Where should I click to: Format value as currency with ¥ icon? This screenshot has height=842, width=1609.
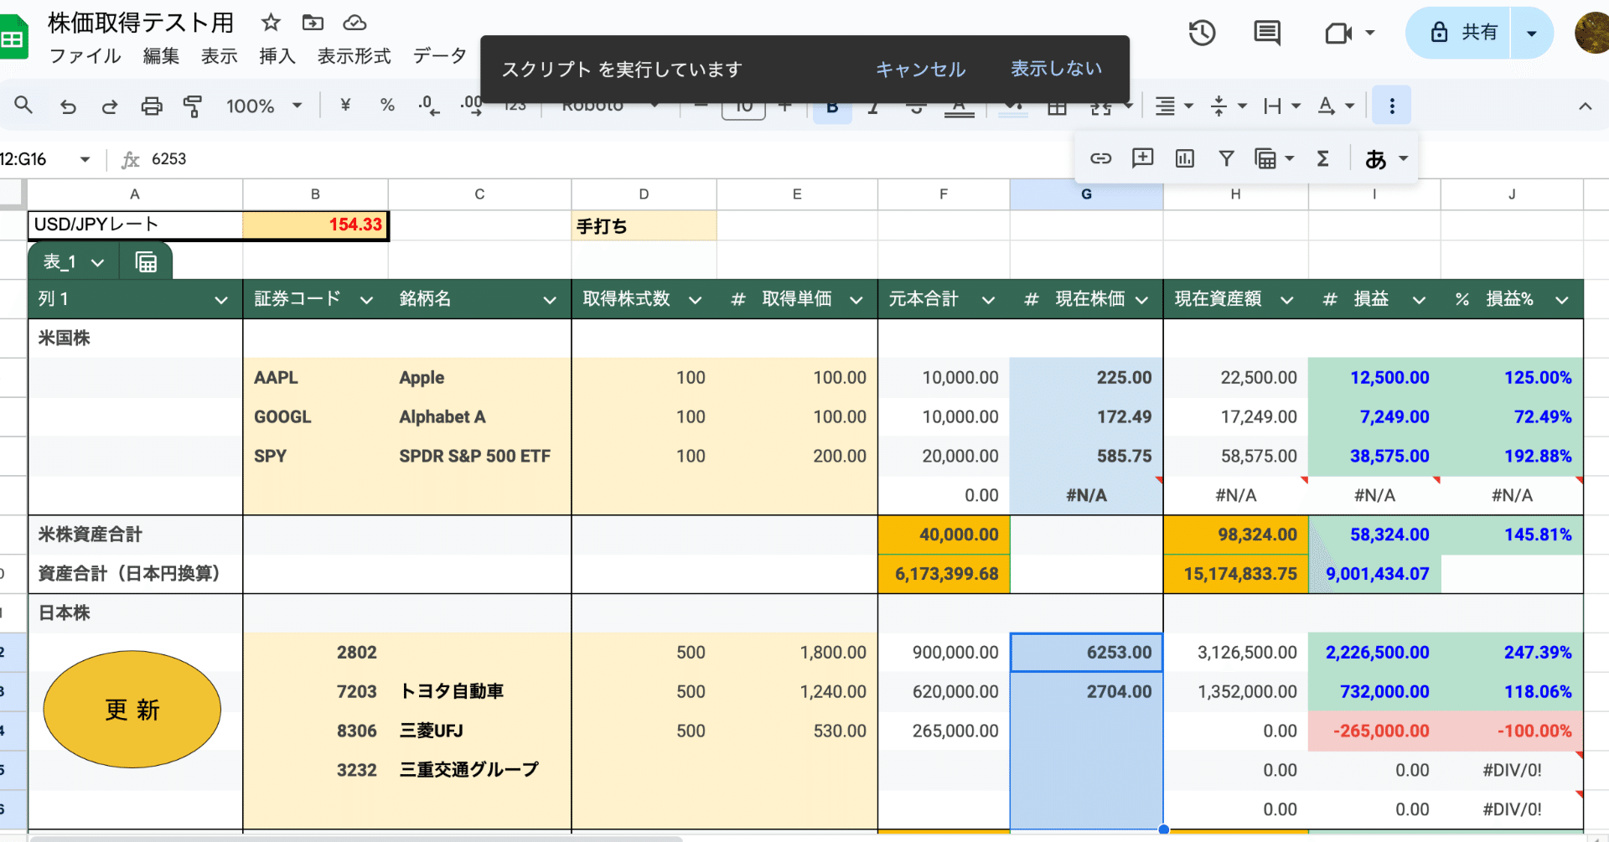[x=344, y=106]
